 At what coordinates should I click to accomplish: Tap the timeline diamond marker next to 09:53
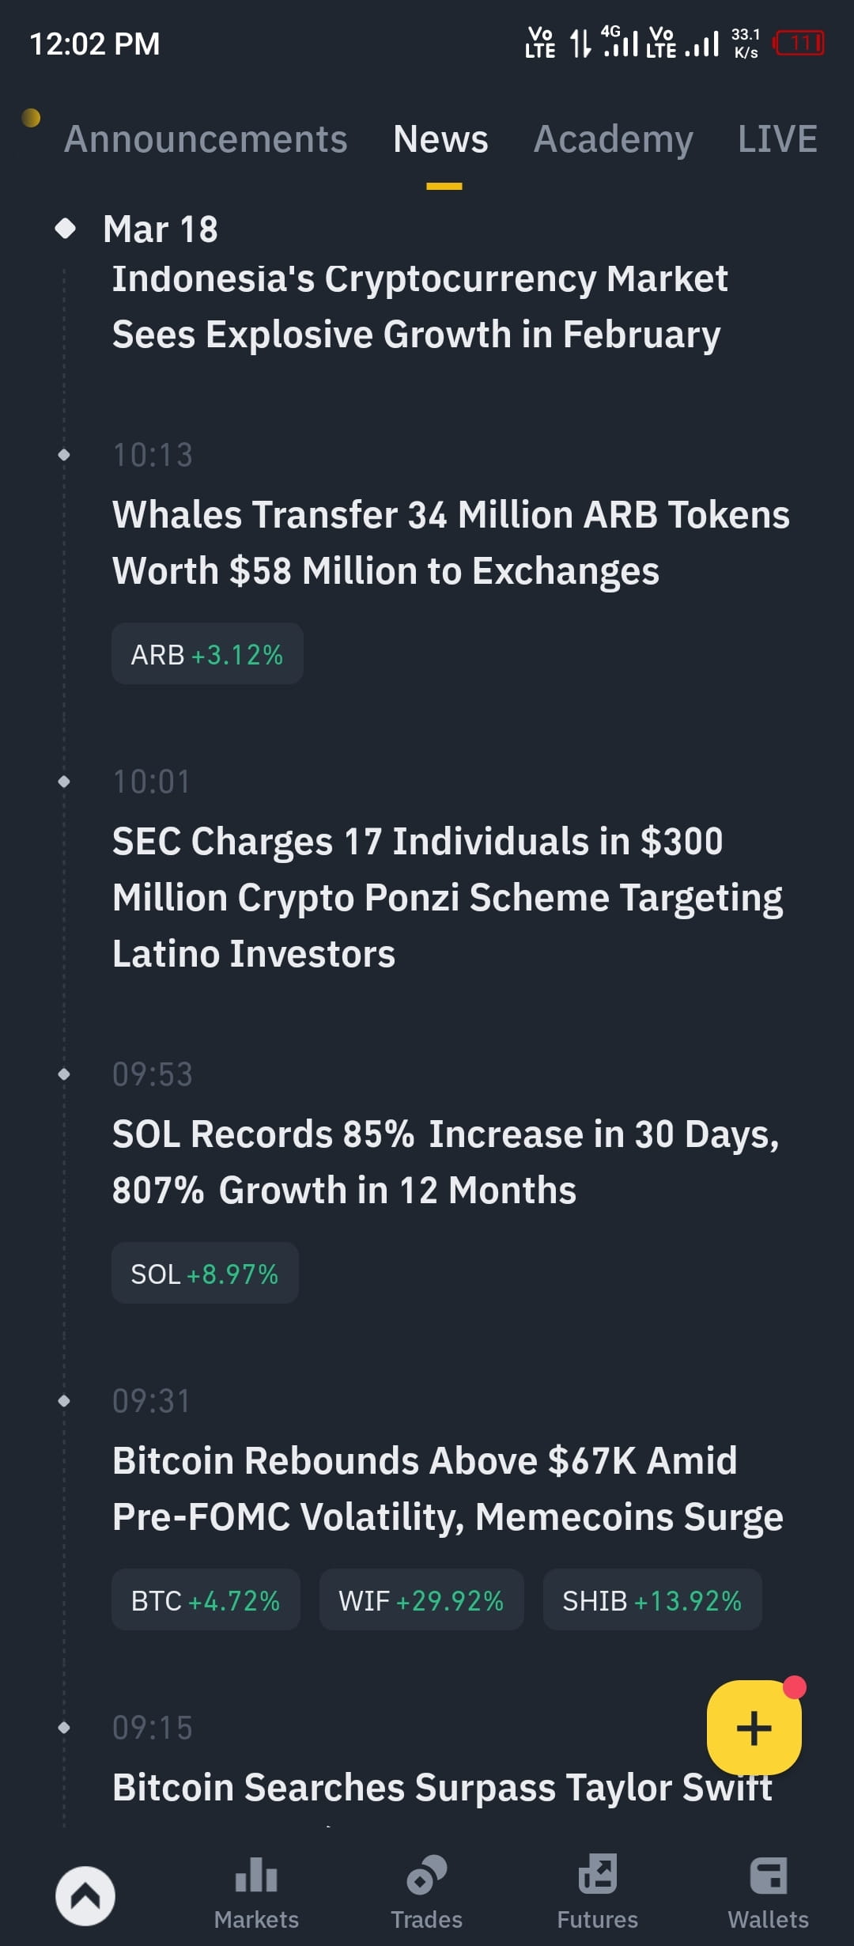coord(65,1074)
